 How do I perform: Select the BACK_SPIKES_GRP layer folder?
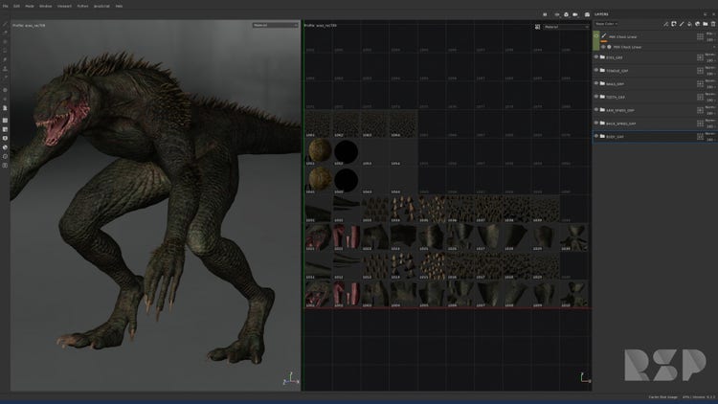(x=622, y=123)
